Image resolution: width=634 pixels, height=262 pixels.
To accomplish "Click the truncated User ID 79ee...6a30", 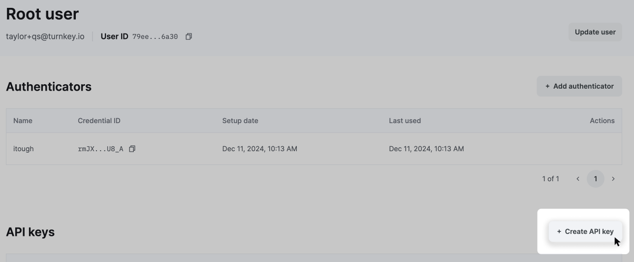I will 155,36.
